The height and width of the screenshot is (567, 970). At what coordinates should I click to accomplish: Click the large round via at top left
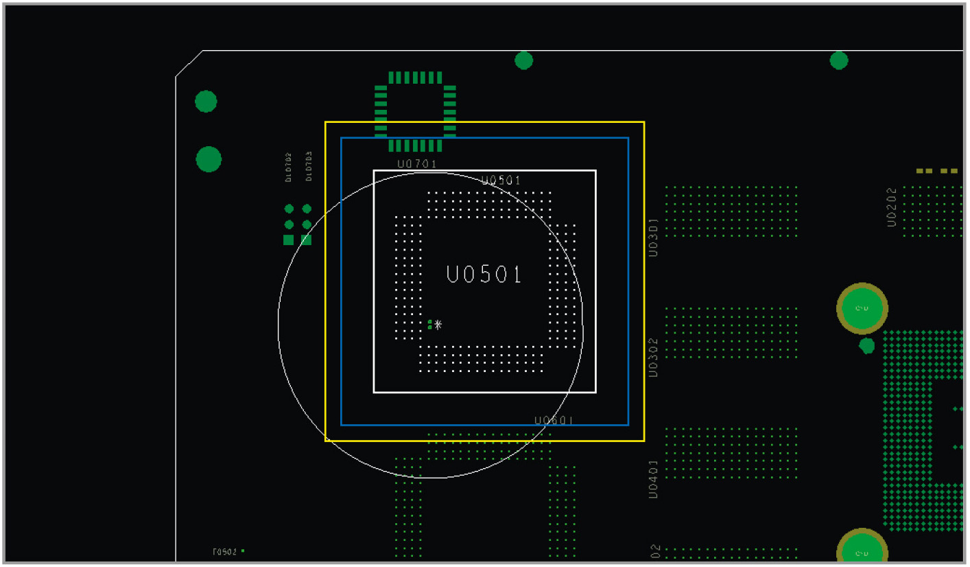[x=208, y=160]
